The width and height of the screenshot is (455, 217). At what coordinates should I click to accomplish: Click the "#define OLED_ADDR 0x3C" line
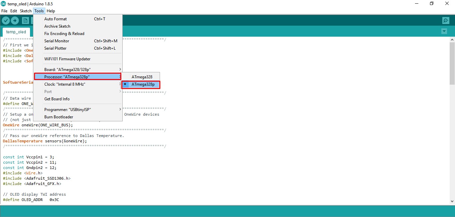point(31,200)
